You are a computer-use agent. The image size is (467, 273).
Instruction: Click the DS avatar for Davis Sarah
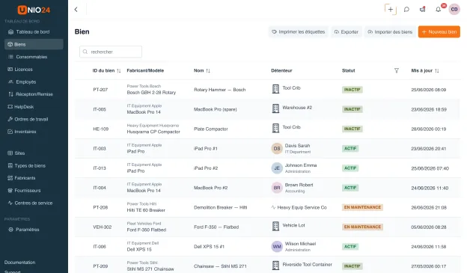click(x=277, y=149)
